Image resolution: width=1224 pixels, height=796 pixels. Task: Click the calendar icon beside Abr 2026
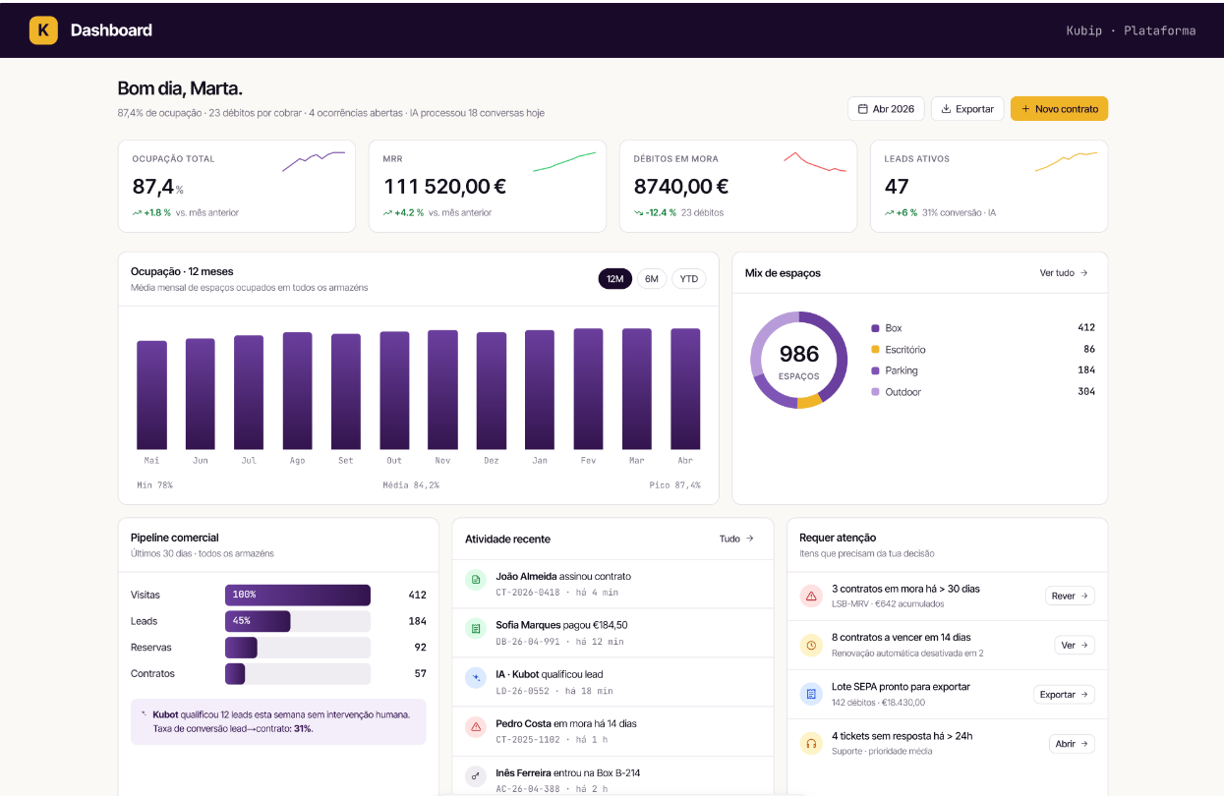click(x=862, y=109)
